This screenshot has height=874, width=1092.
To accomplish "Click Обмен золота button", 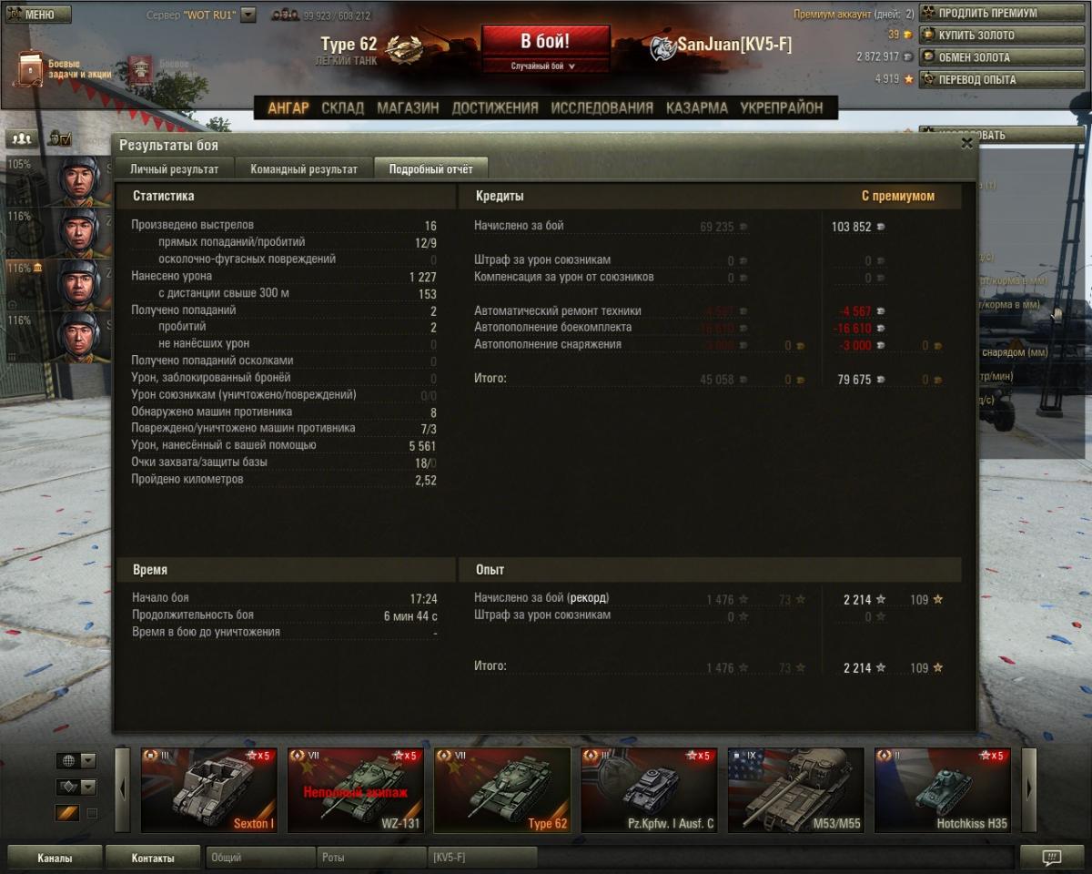I will (x=1002, y=56).
